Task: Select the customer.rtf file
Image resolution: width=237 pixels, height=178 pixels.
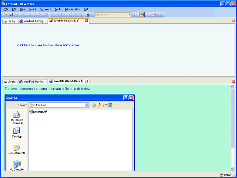Action: pos(38,112)
